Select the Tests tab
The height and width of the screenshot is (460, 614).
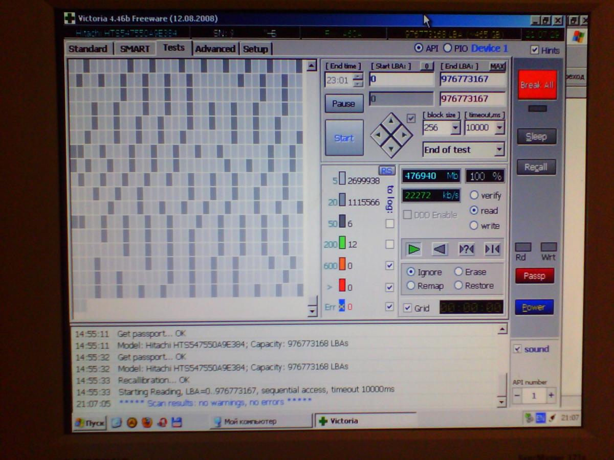tap(173, 48)
